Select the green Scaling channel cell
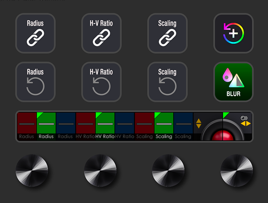The width and height of the screenshot is (268, 203). [x=164, y=127]
